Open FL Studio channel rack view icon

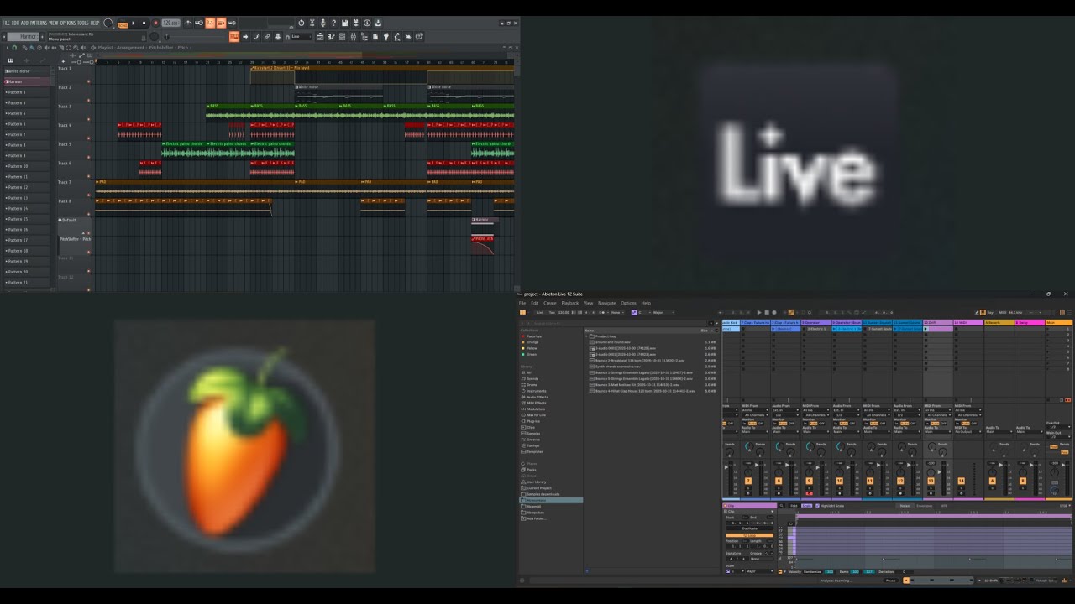342,36
